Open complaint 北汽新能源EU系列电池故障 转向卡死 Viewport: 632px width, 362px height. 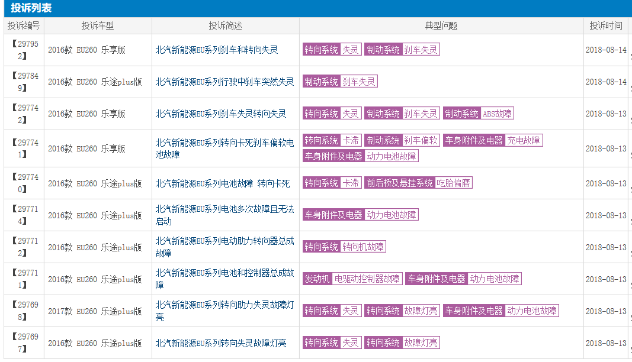point(223,183)
